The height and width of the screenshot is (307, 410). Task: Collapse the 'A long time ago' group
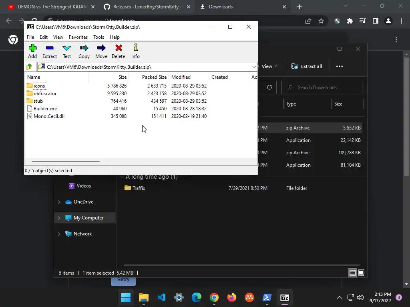click(x=122, y=177)
